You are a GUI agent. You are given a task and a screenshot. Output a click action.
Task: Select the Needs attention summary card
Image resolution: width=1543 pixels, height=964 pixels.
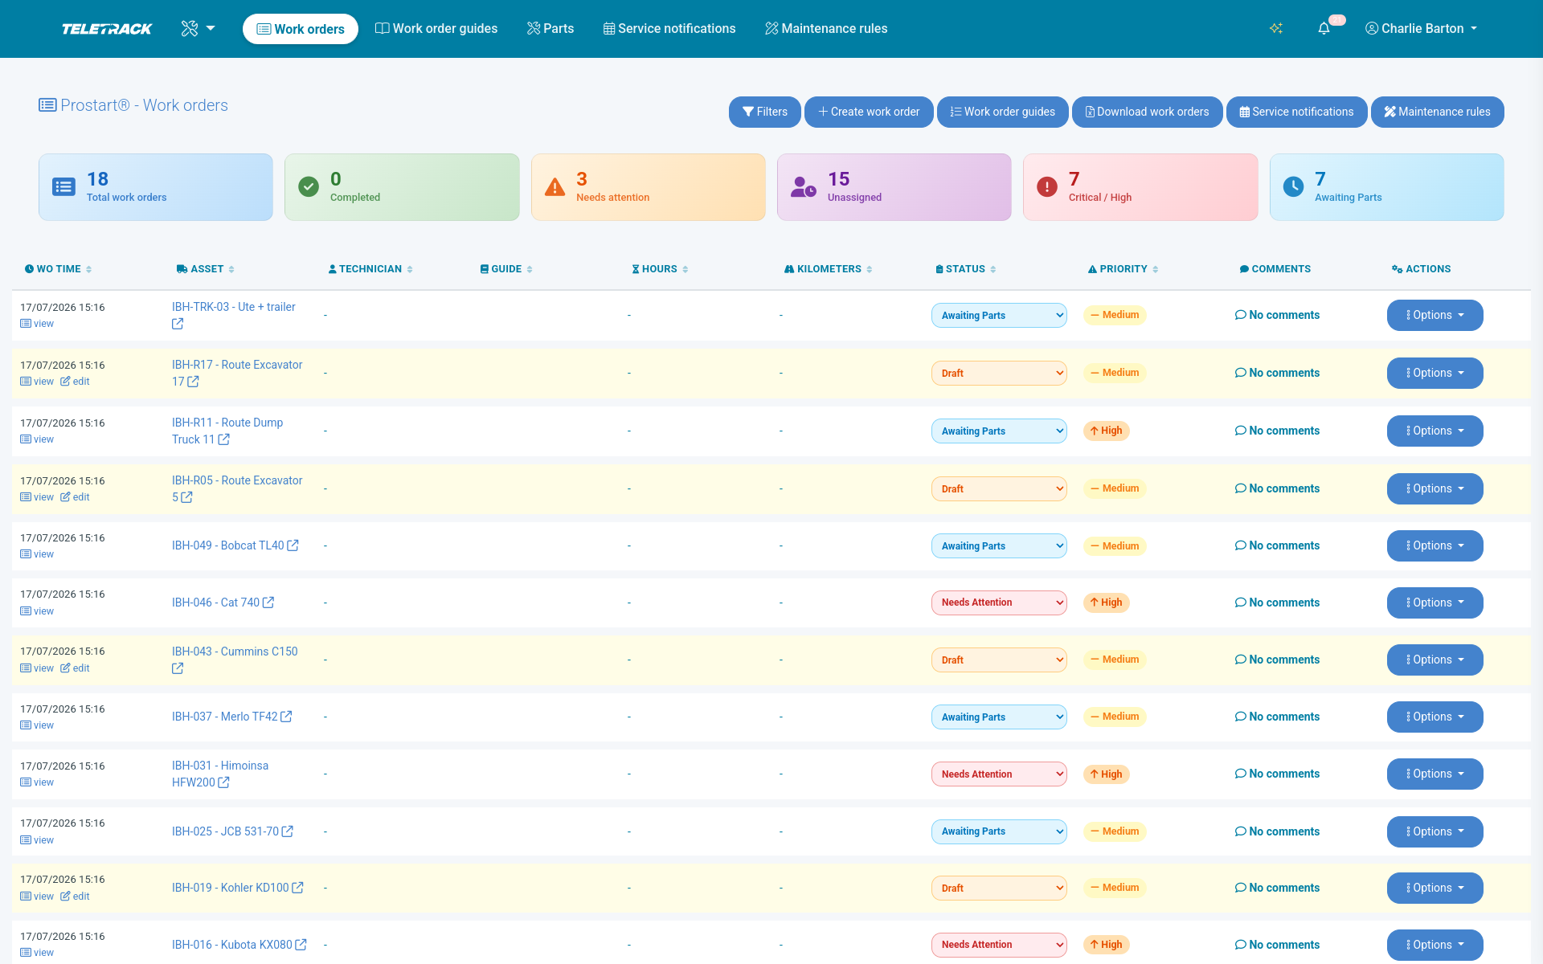649,187
